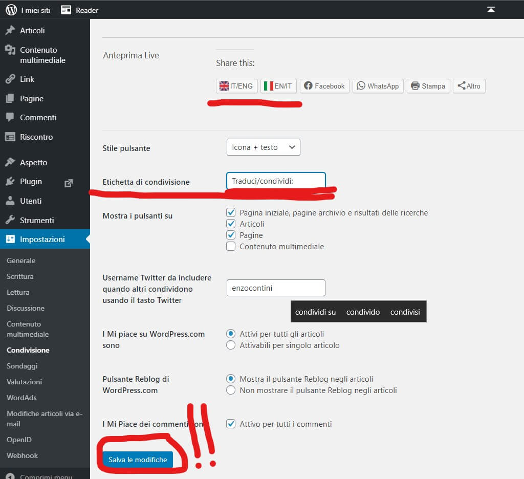
Task: Collapse the admin bar with top arrow
Action: (491, 10)
